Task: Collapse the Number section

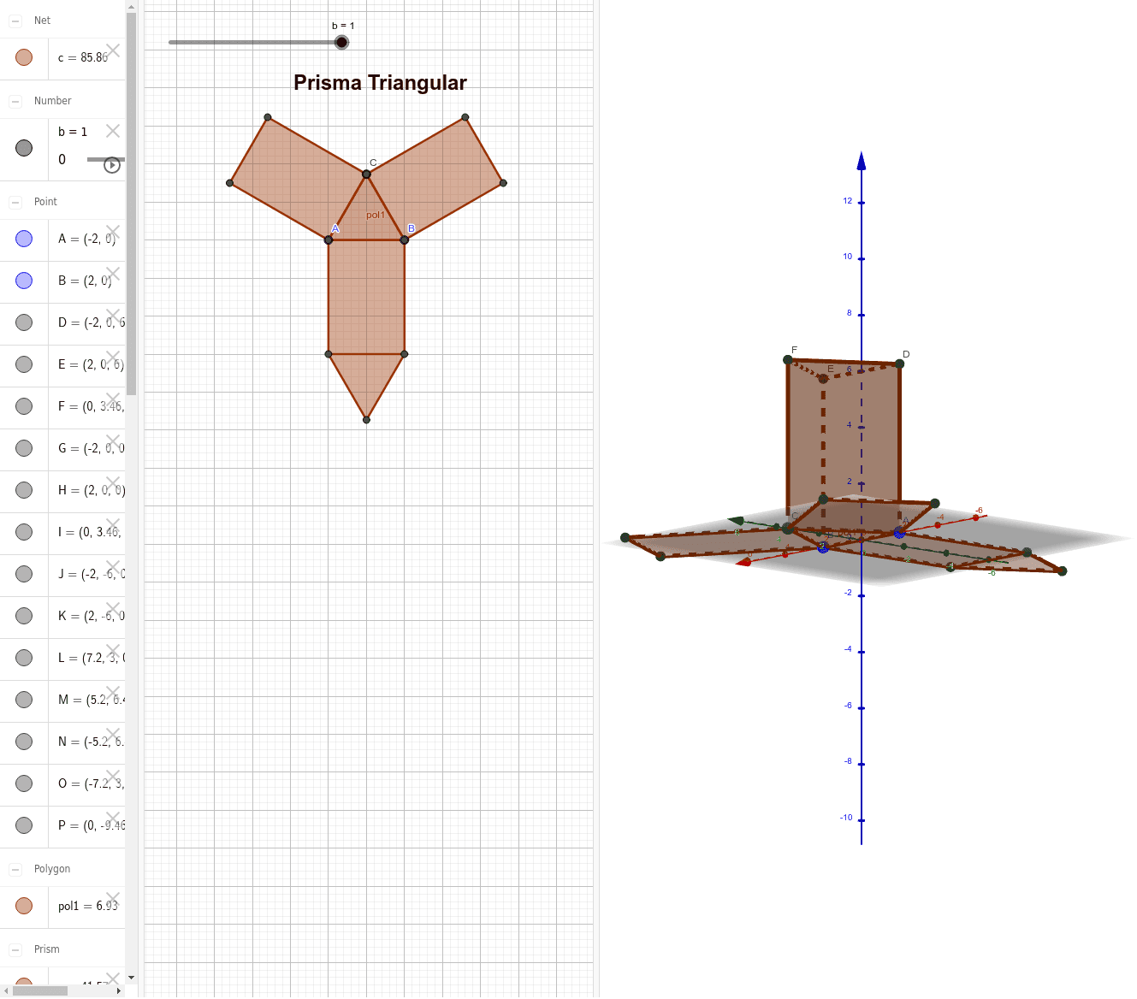Action: [15, 100]
